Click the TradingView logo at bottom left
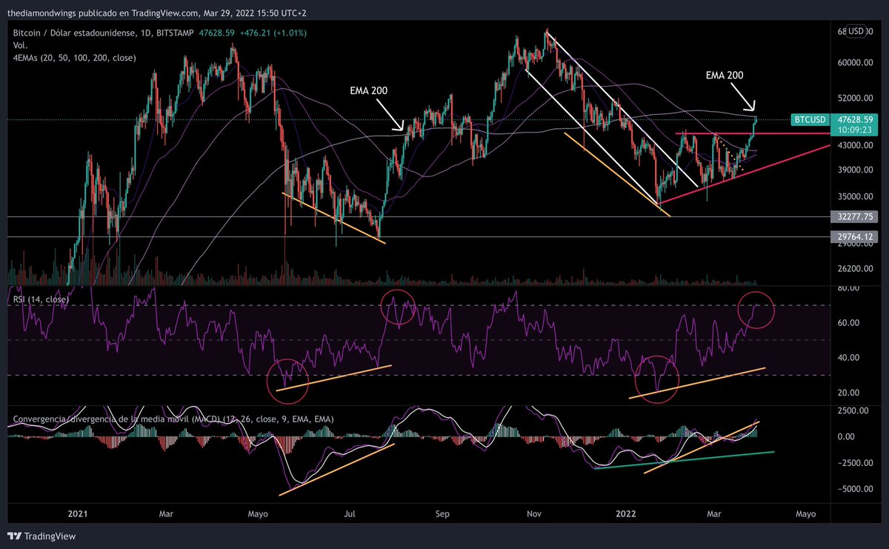The width and height of the screenshot is (889, 549). [42, 536]
